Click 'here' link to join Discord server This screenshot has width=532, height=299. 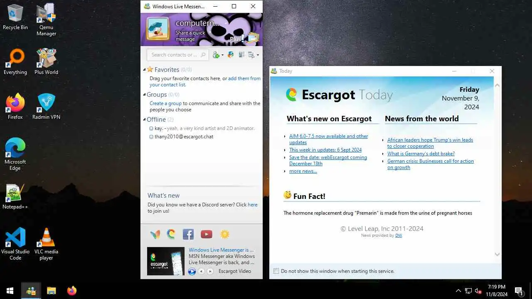point(252,205)
